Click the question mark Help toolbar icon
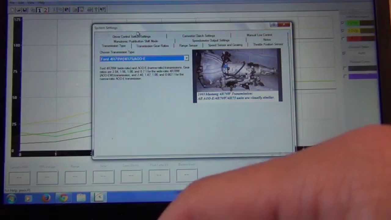Screen dimensions: 391x220 tap(96, 10)
